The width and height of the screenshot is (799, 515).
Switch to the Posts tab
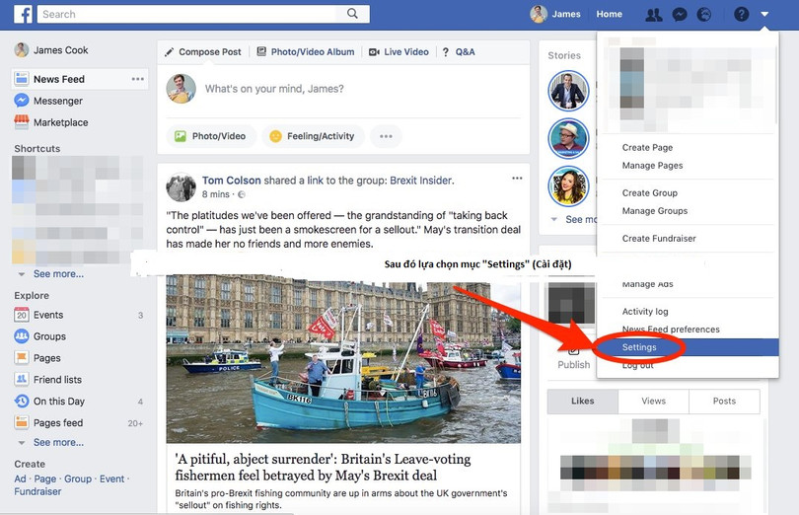(x=724, y=402)
